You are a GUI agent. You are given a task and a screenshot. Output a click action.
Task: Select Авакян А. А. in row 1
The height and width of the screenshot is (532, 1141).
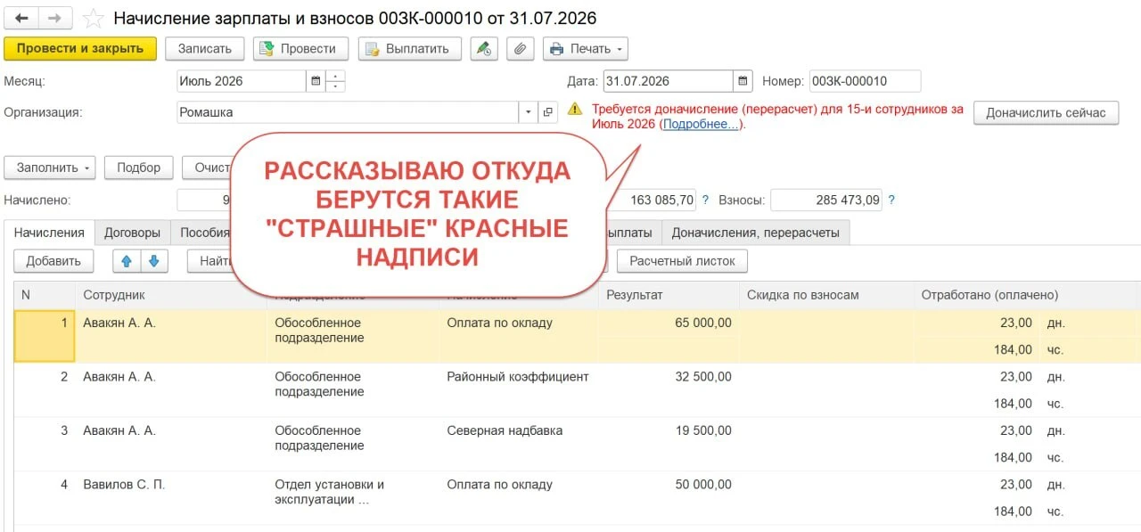pos(119,323)
